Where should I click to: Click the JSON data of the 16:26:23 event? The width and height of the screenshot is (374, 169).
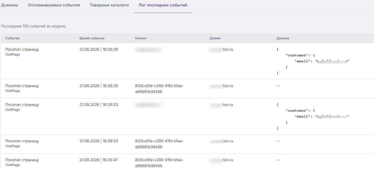(313, 116)
